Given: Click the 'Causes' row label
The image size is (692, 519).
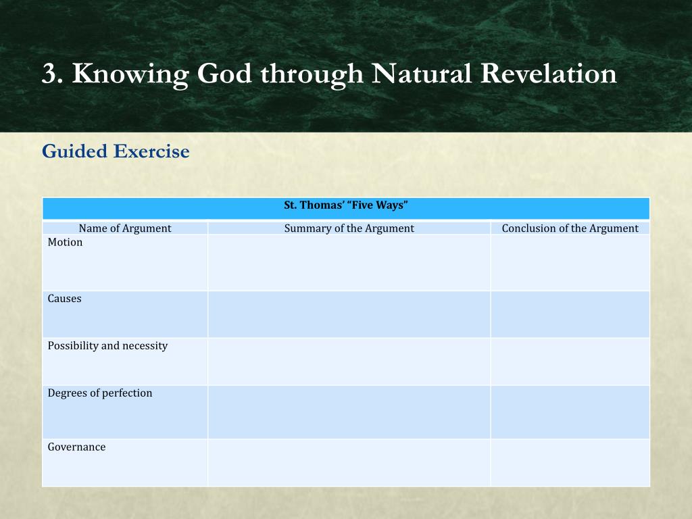Looking at the screenshot, I should click(64, 299).
